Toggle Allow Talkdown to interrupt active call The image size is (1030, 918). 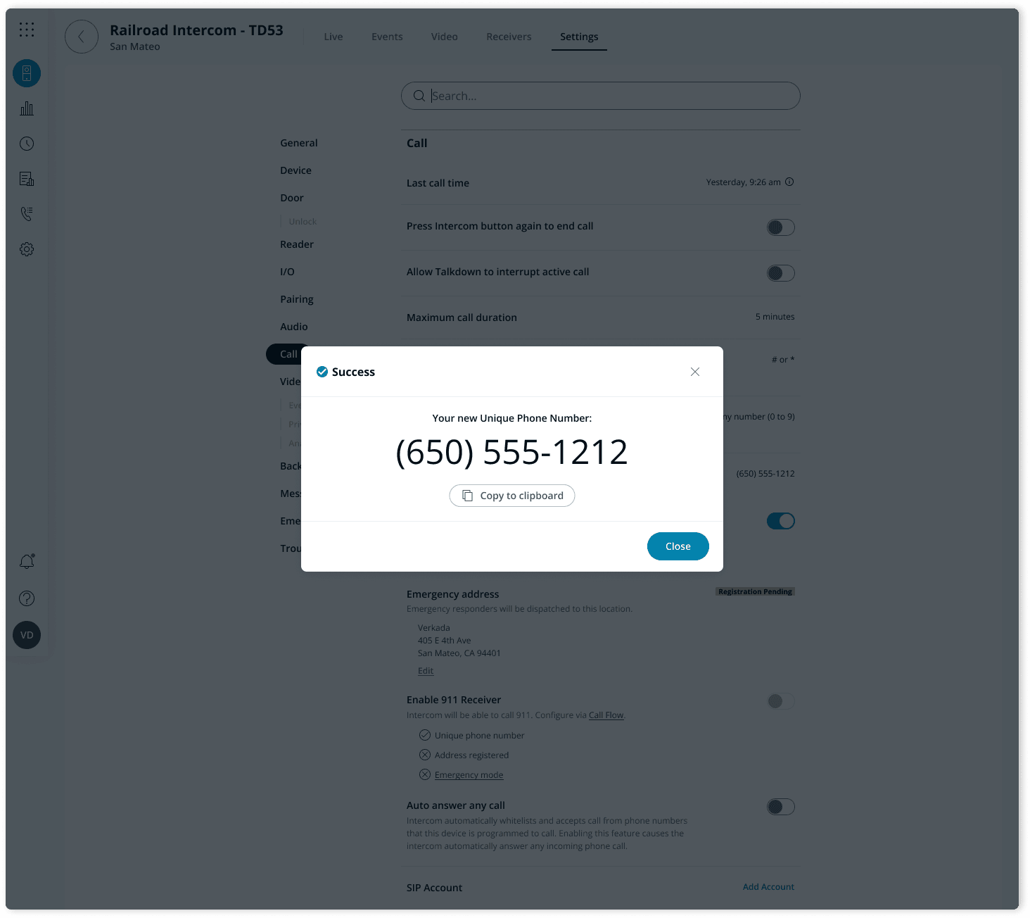780,273
